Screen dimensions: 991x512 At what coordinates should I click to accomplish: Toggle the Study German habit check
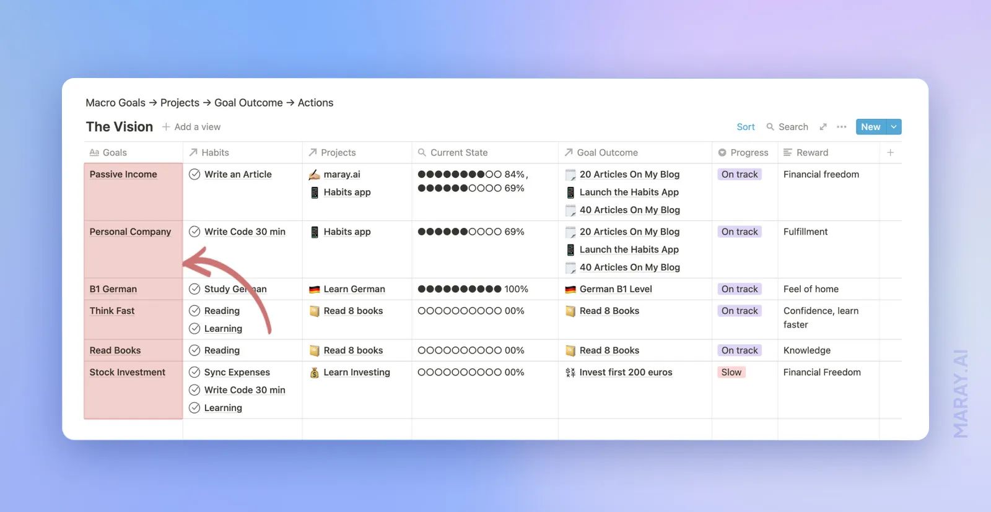(x=194, y=289)
